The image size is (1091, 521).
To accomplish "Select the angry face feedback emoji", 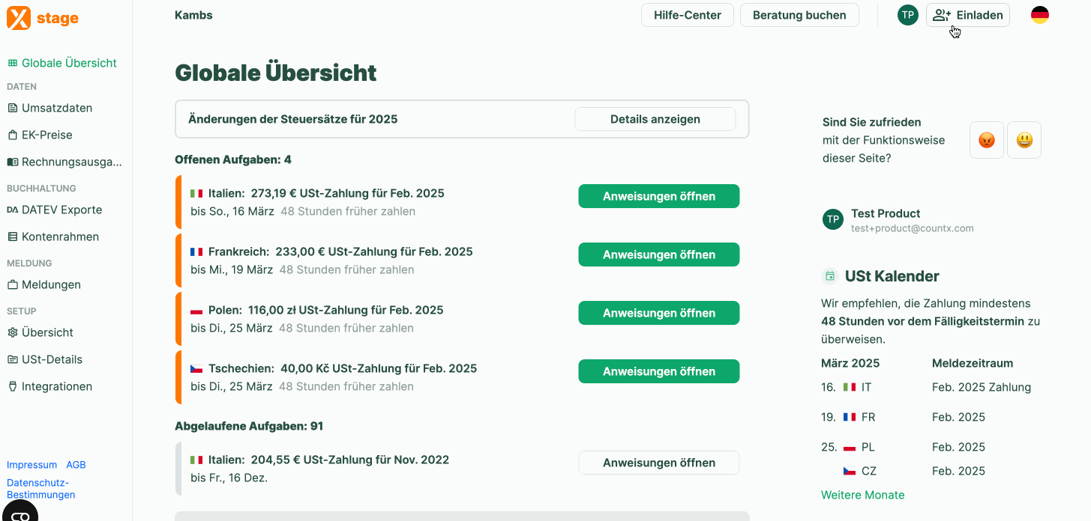I will click(x=987, y=140).
